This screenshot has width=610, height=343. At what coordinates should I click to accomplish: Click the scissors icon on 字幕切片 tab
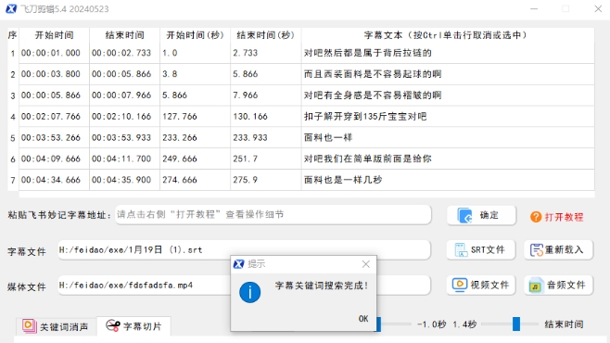click(113, 326)
